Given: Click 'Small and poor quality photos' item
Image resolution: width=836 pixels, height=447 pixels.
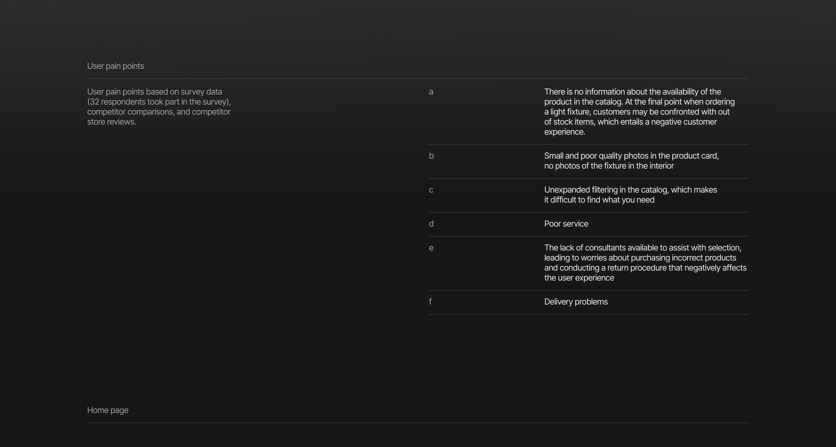Looking at the screenshot, I should [x=631, y=156].
